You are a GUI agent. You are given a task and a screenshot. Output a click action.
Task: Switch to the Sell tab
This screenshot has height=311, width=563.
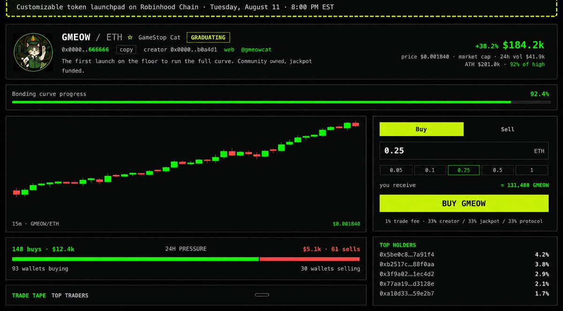pos(507,129)
